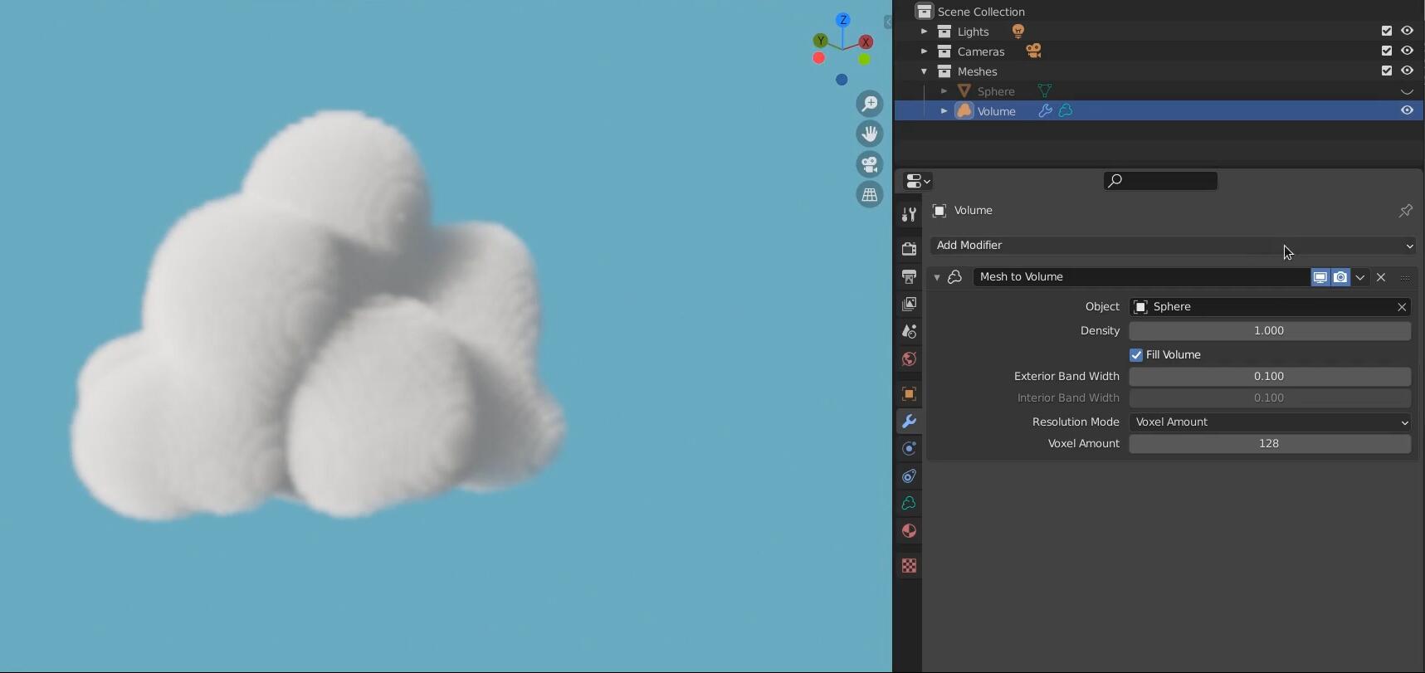Hide the Volume object with its eye icon
Viewport: 1425px width, 673px height.
point(1407,110)
